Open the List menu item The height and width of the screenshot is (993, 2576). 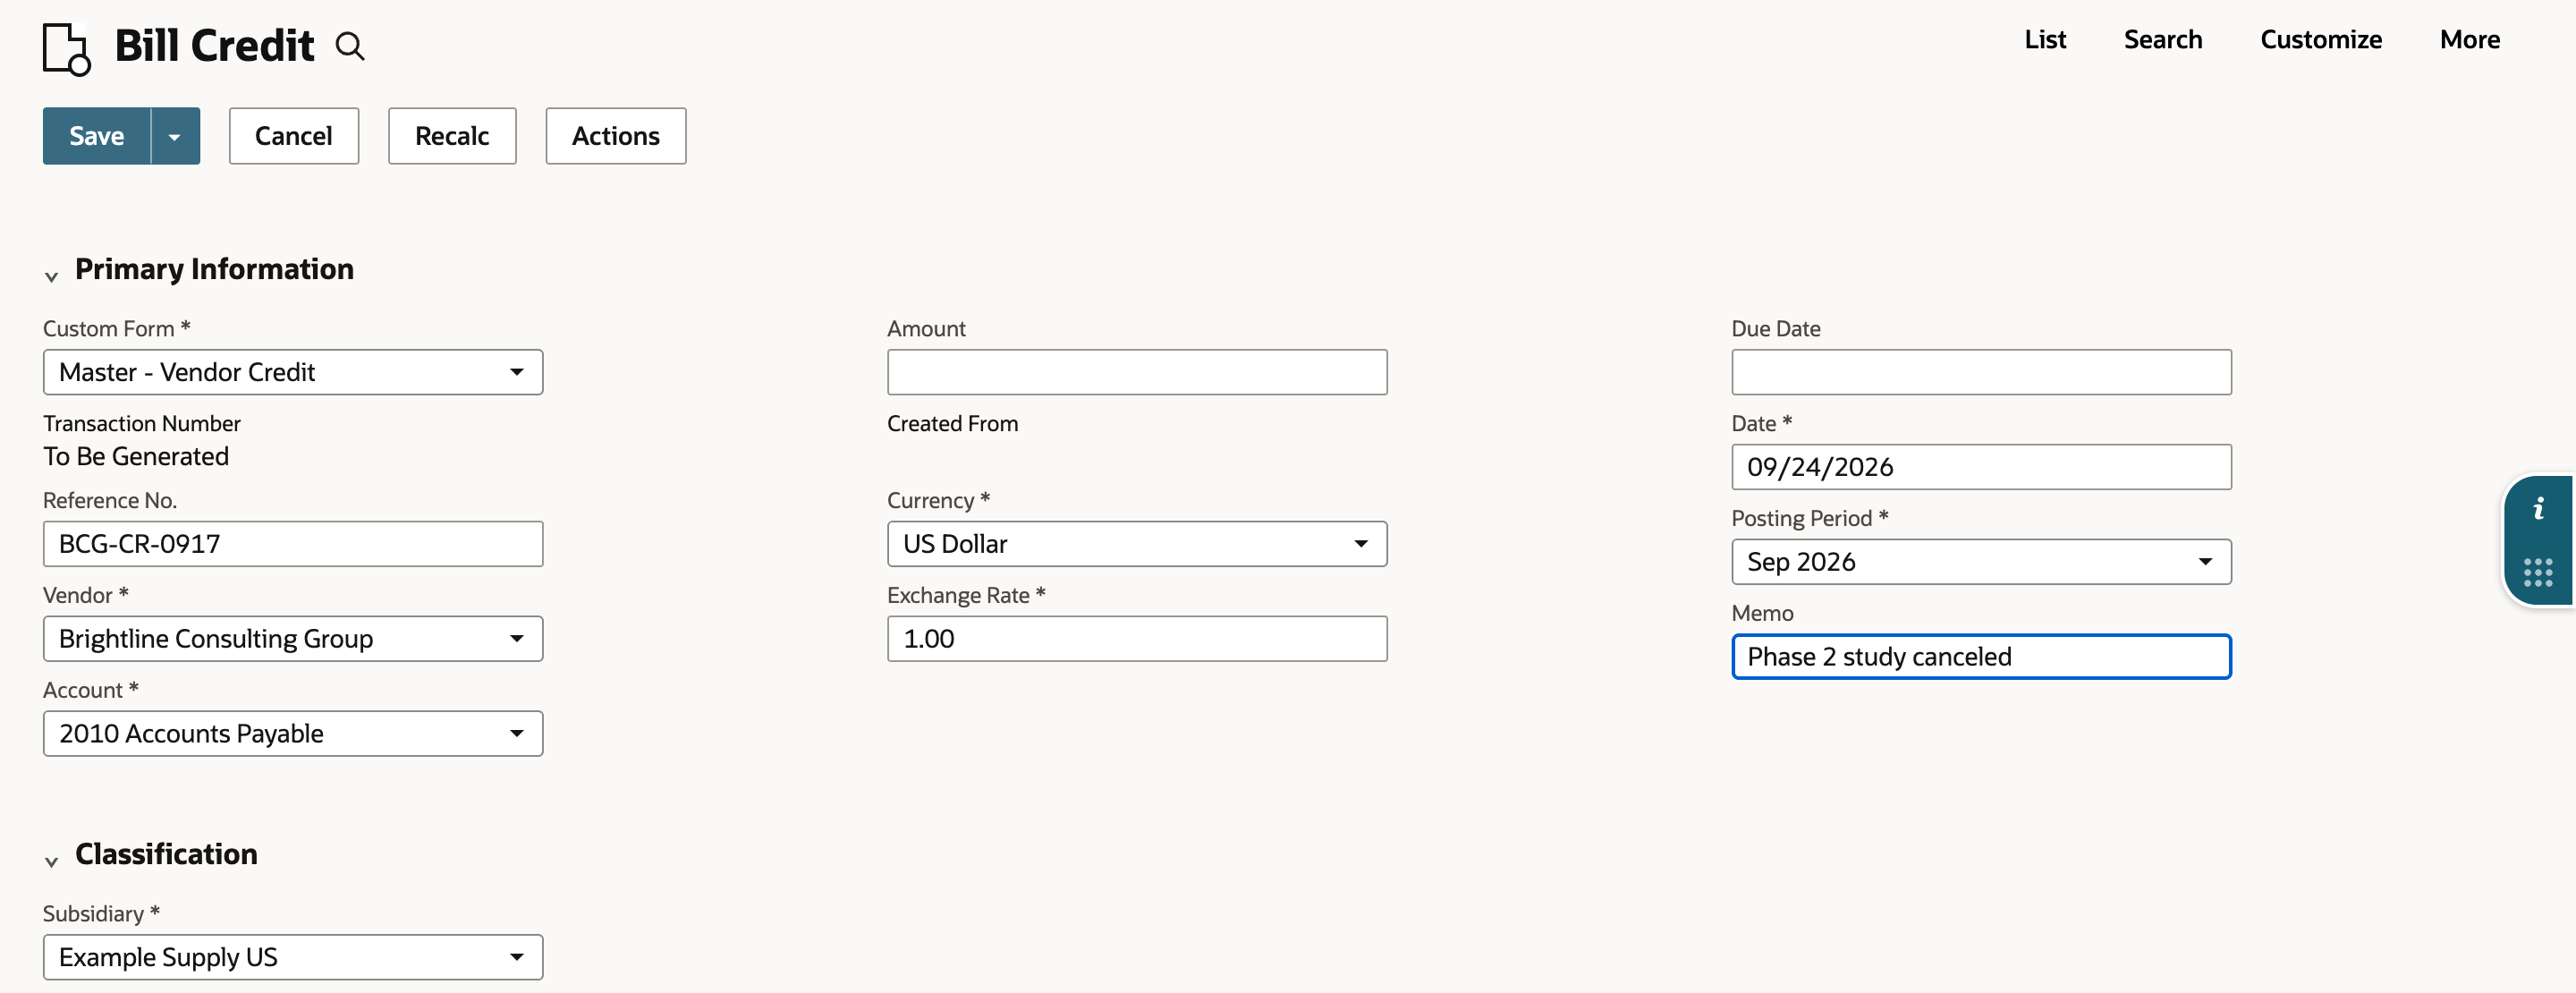[2045, 39]
